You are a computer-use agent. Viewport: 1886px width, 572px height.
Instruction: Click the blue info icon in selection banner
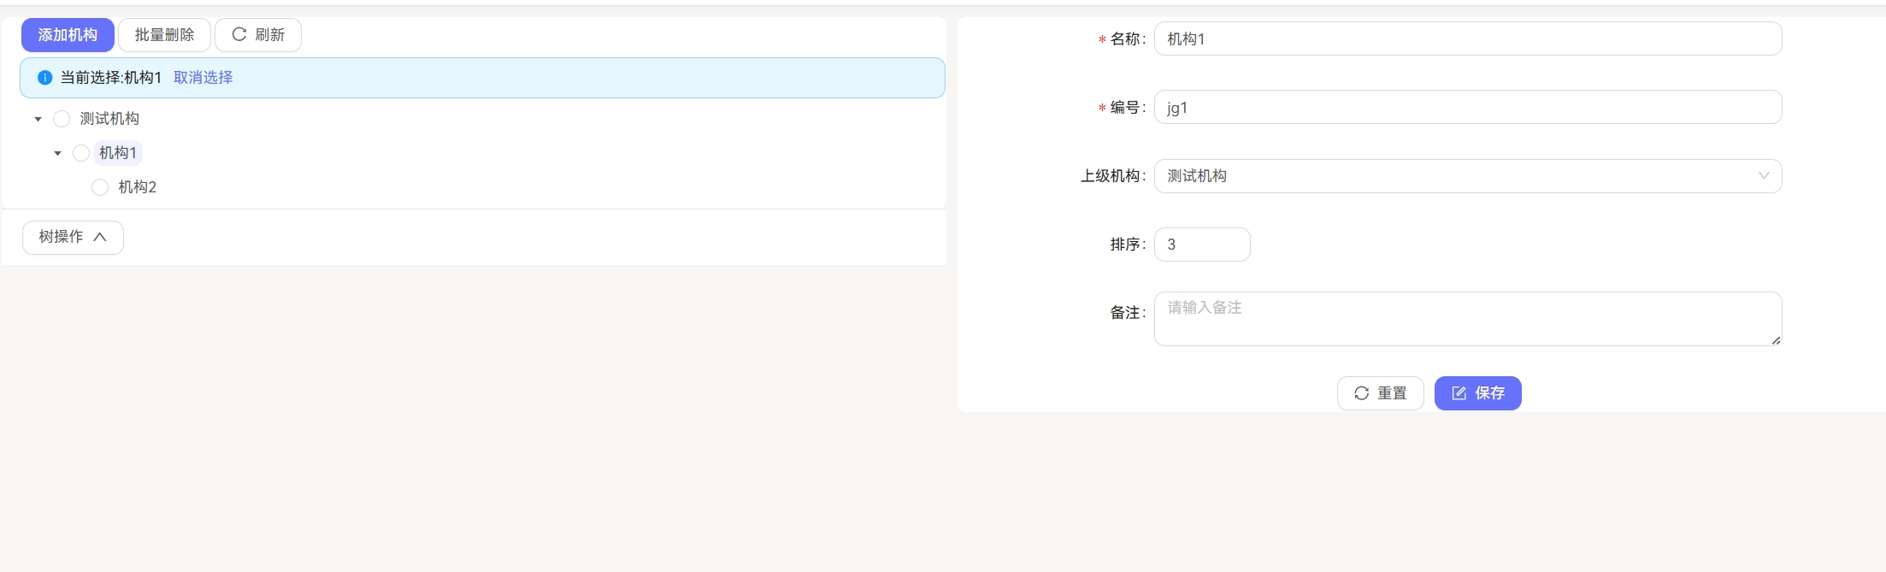pyautogui.click(x=44, y=77)
